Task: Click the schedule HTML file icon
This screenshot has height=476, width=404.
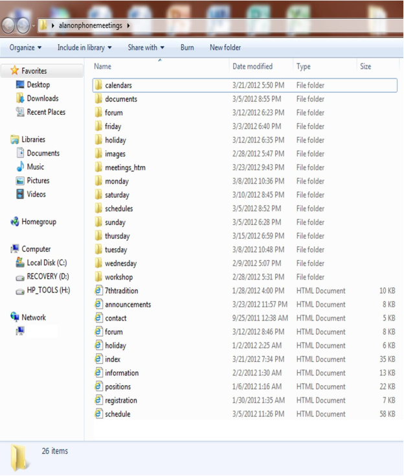Action: coord(98,414)
